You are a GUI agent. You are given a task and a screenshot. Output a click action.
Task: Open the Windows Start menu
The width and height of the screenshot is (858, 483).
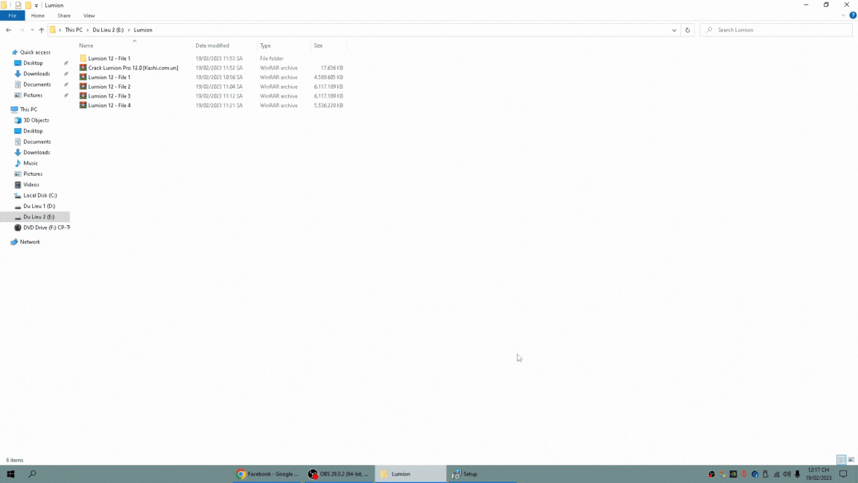tap(10, 474)
